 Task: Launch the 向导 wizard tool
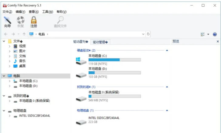click(8, 22)
